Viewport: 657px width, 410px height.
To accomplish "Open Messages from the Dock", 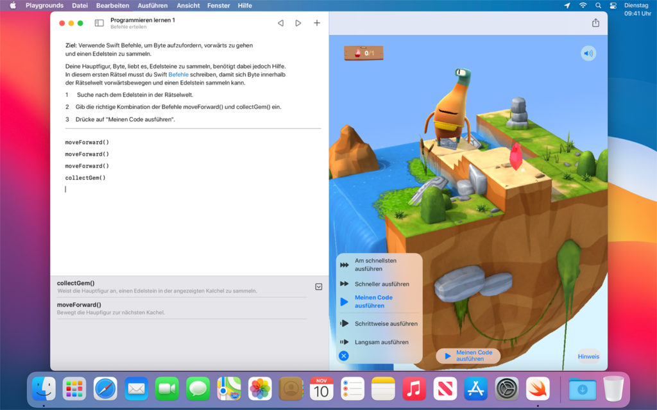I will pos(198,389).
